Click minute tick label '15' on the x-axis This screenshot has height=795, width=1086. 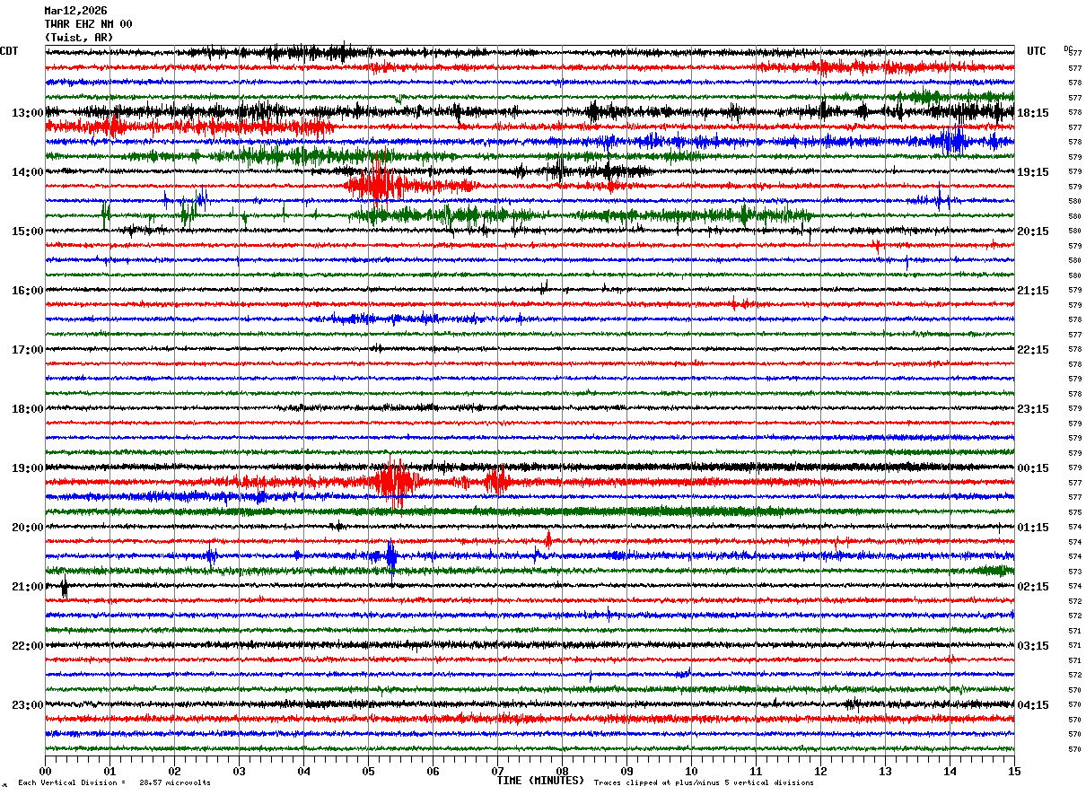click(1014, 771)
